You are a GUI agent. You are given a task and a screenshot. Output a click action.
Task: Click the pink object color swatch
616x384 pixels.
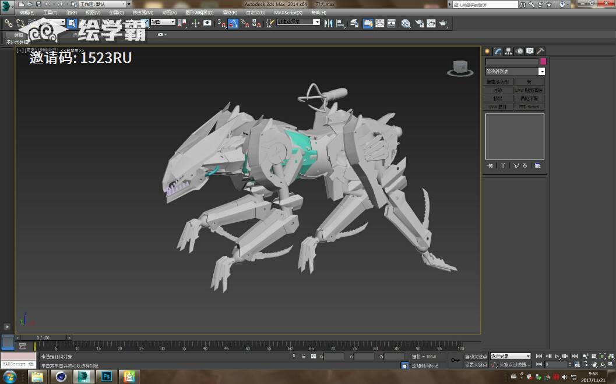(x=543, y=62)
